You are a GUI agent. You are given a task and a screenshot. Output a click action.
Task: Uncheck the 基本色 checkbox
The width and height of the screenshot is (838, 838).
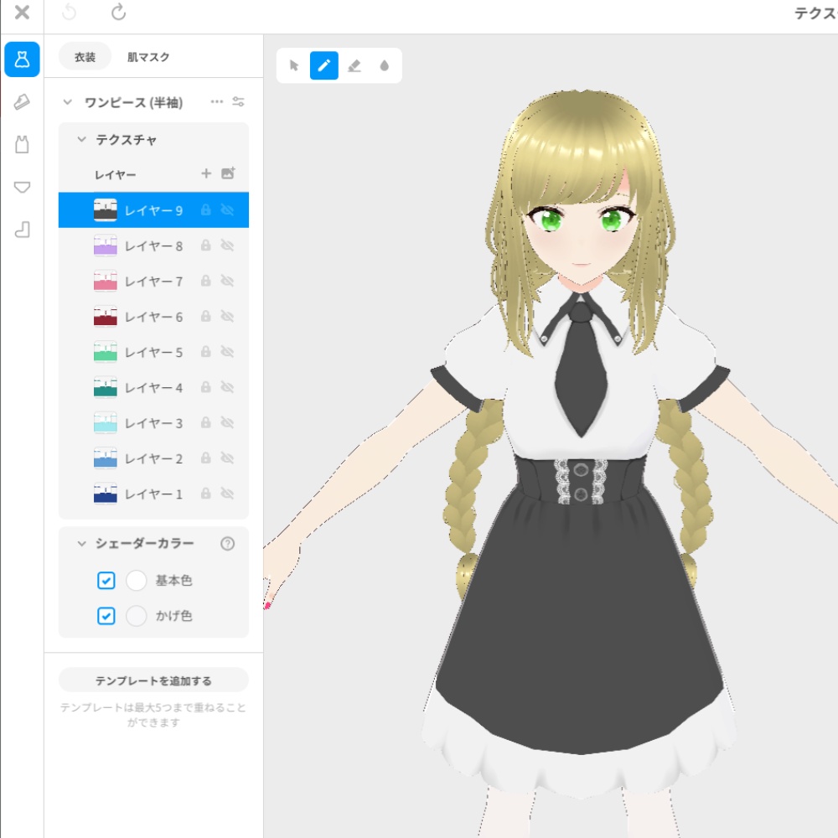click(x=106, y=581)
